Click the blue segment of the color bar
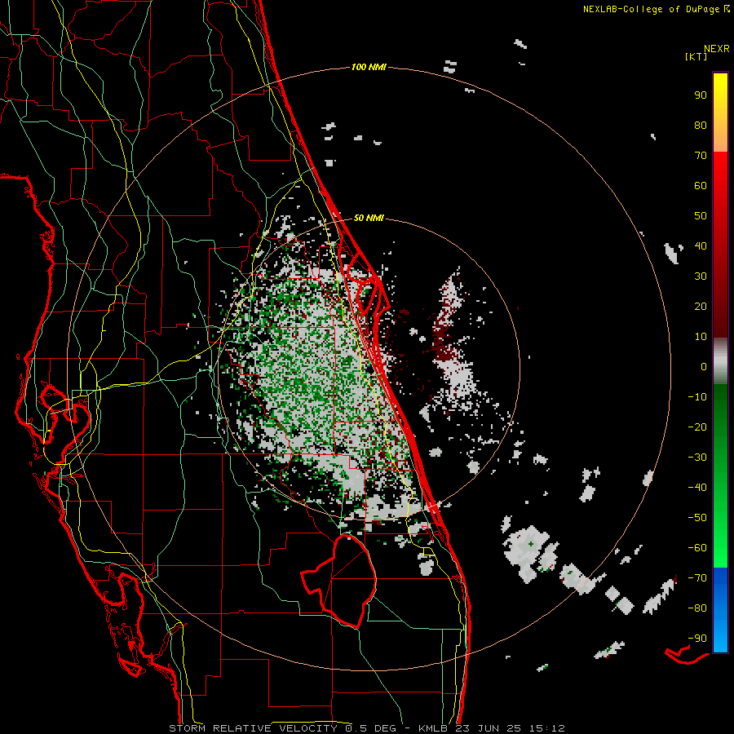Viewport: 734px width, 734px height. point(720,610)
